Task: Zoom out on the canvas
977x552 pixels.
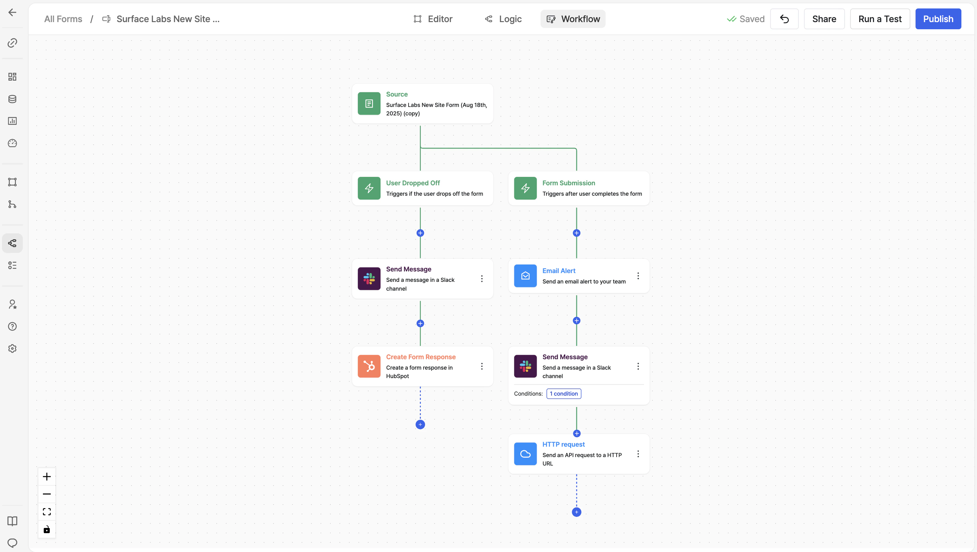Action: [x=47, y=494]
